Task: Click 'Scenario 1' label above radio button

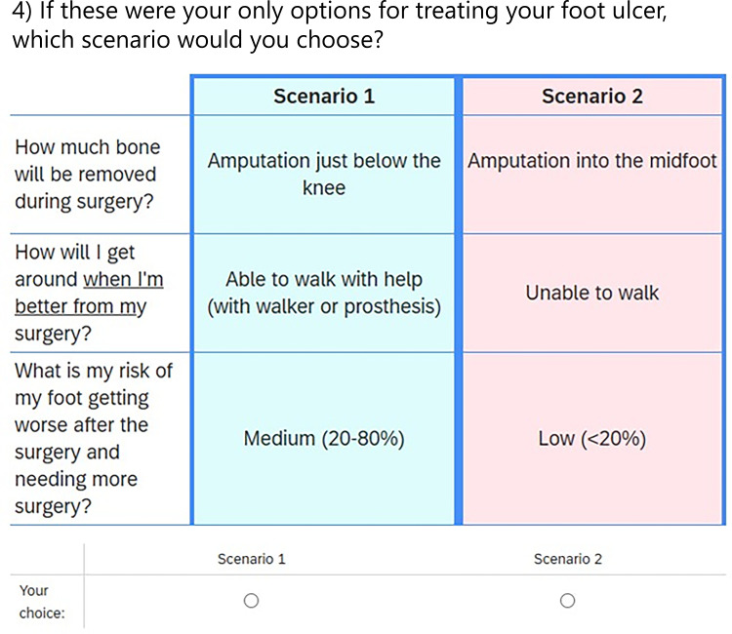Action: point(251,559)
